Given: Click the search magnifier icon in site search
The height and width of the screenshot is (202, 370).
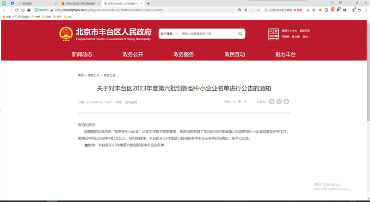Looking at the screenshot, I should [240, 34].
